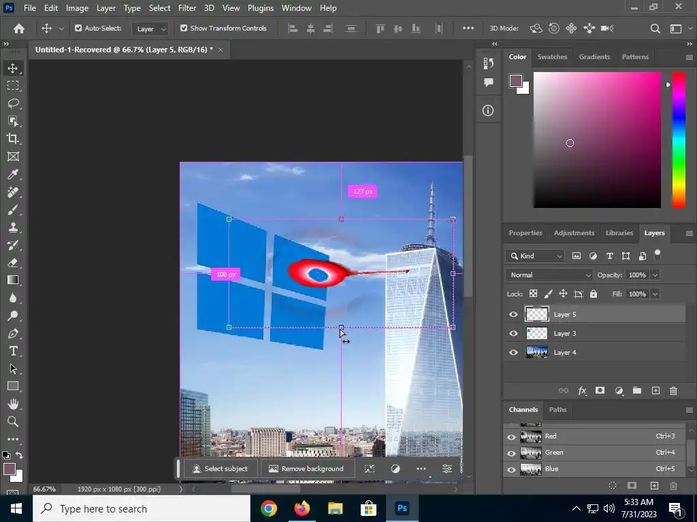Select the Brush tool
Viewport: 697px width, 522px height.
click(13, 209)
